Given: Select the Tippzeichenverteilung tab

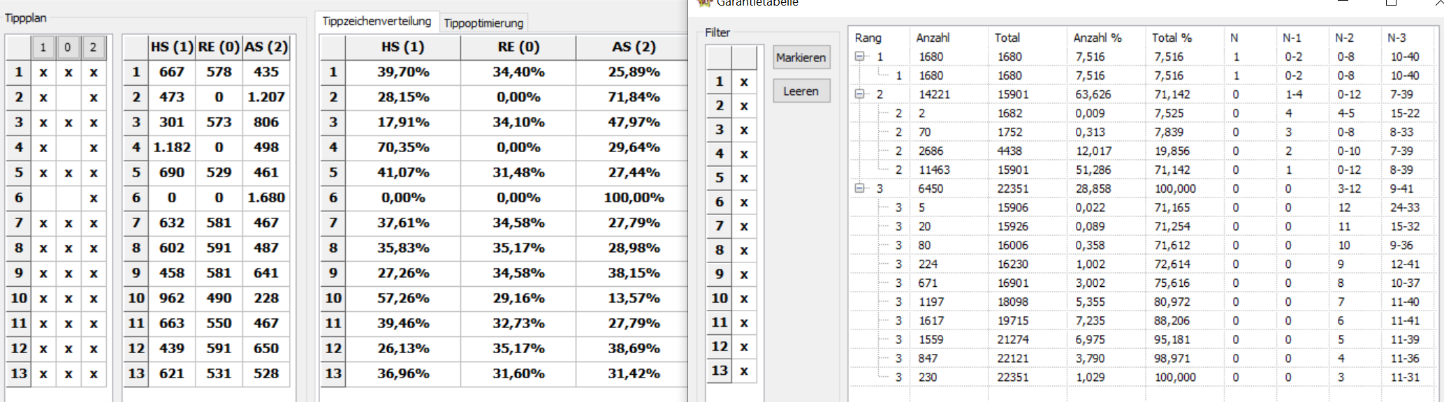Looking at the screenshot, I should click(x=377, y=21).
